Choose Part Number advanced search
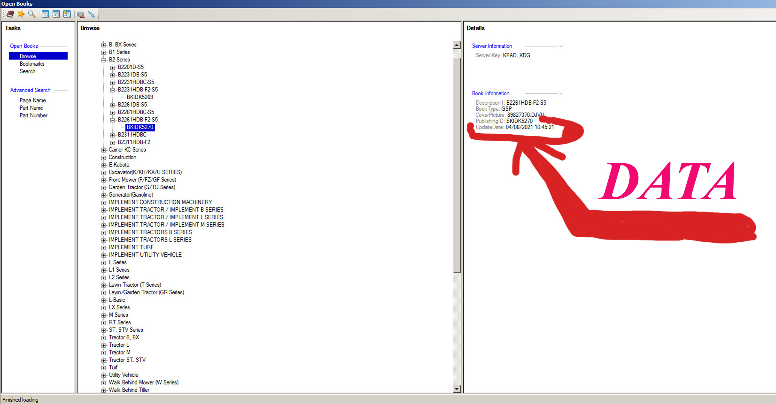776x404 pixels. coord(33,116)
